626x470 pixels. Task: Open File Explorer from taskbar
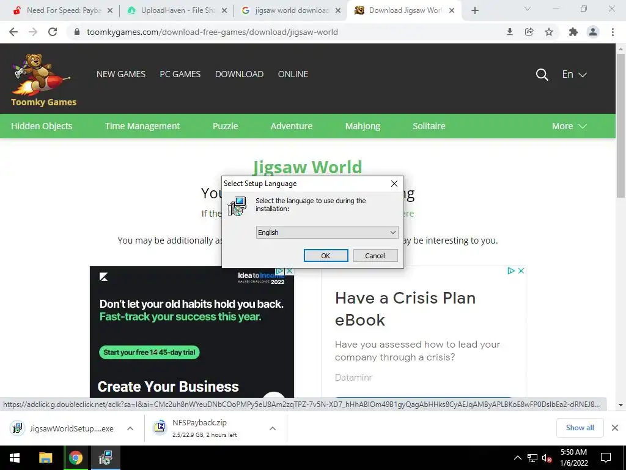tap(45, 458)
